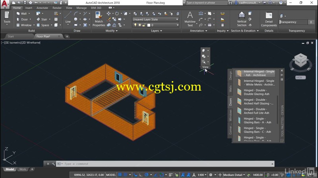Click the Multiline Text tool
Viewport: 318px width, 178px height.
pos(190,19)
